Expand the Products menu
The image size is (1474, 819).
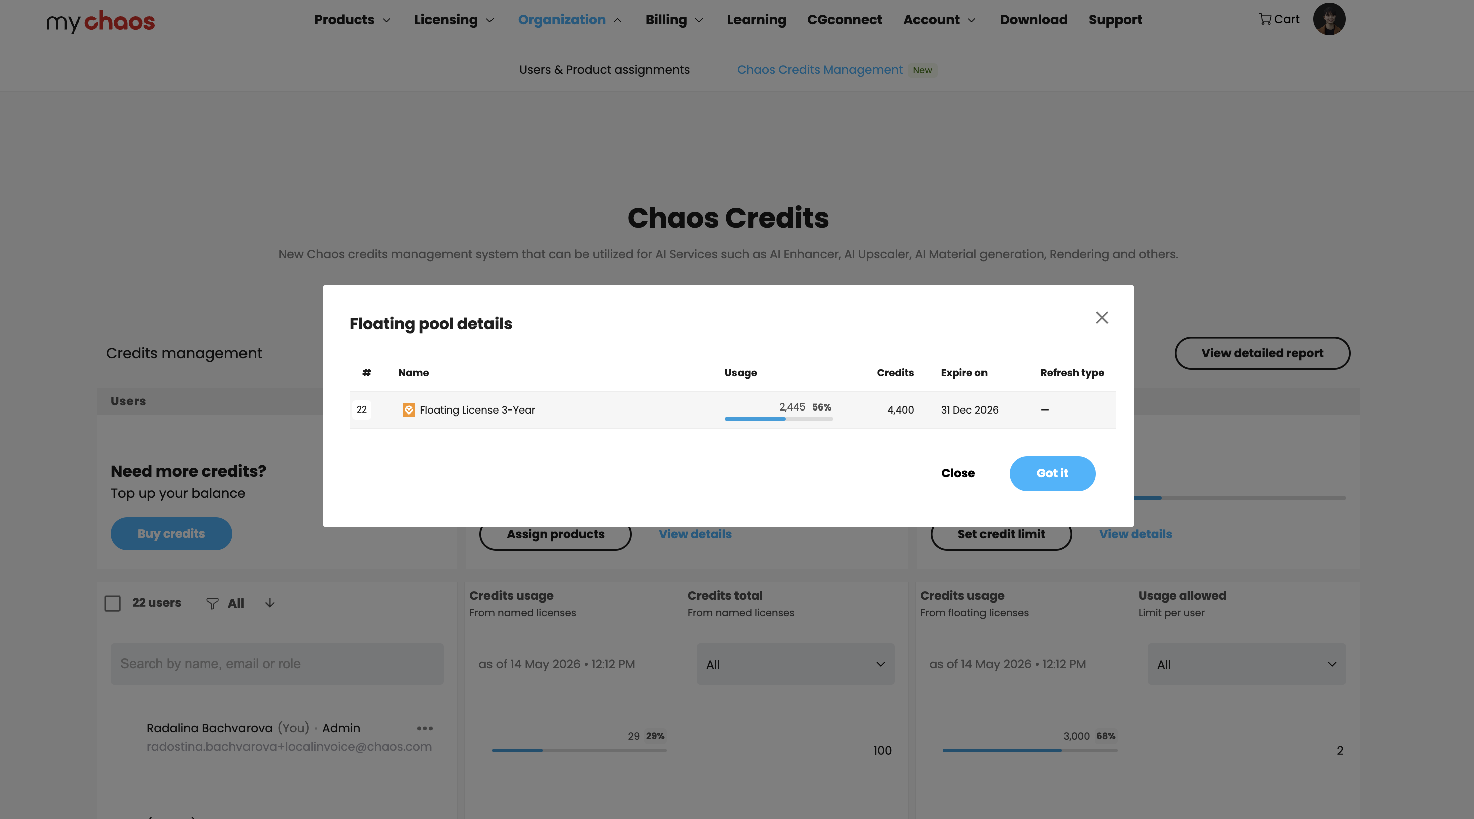tap(352, 20)
